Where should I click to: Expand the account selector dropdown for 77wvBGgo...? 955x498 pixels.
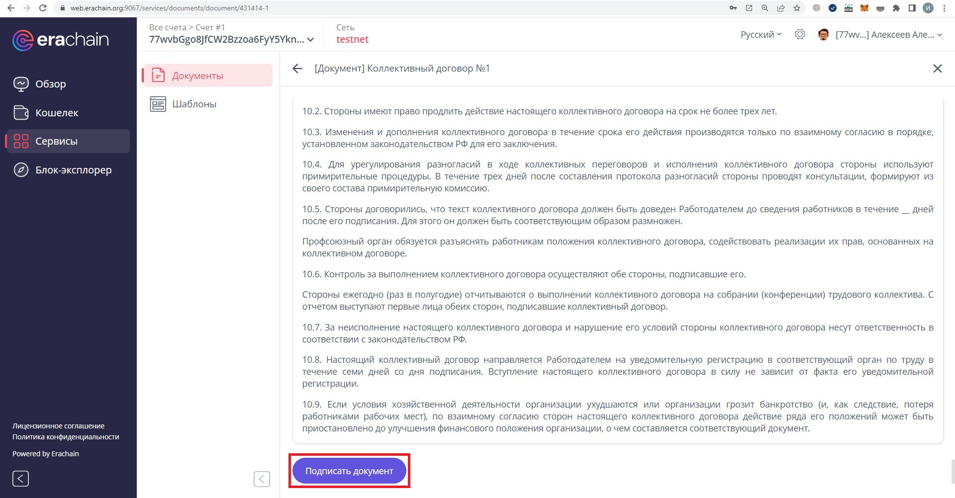[x=310, y=40]
